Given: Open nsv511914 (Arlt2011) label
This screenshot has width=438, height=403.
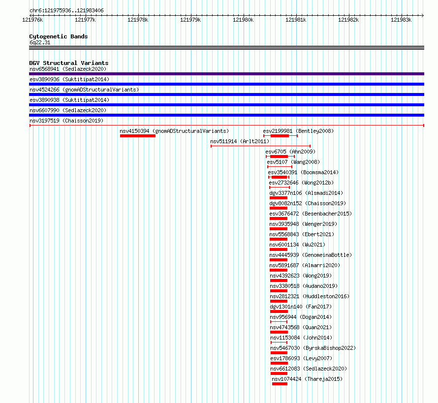Looking at the screenshot, I should 240,141.
